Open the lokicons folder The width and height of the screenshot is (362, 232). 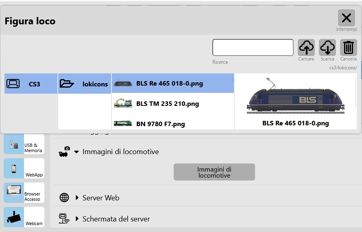pyautogui.click(x=85, y=84)
